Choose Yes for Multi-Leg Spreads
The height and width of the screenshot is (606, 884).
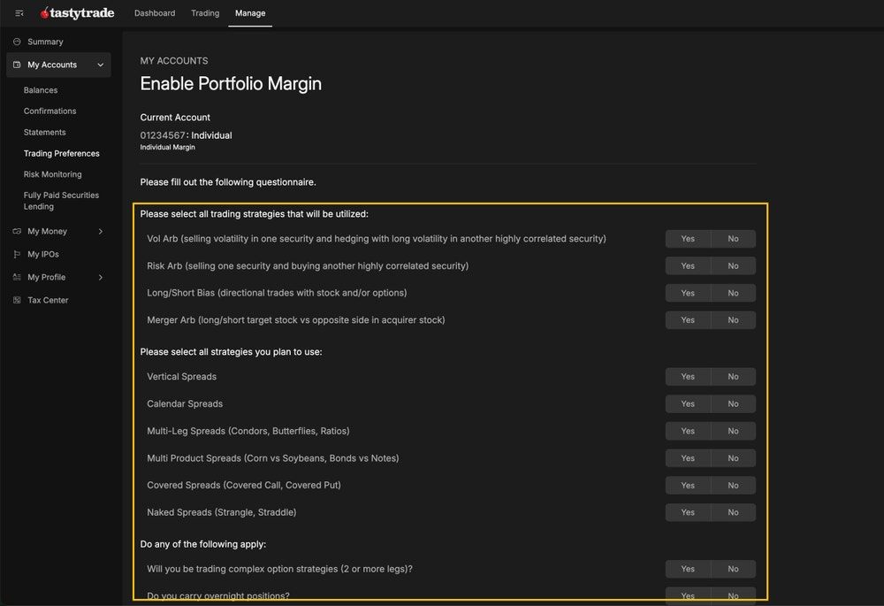[688, 431]
